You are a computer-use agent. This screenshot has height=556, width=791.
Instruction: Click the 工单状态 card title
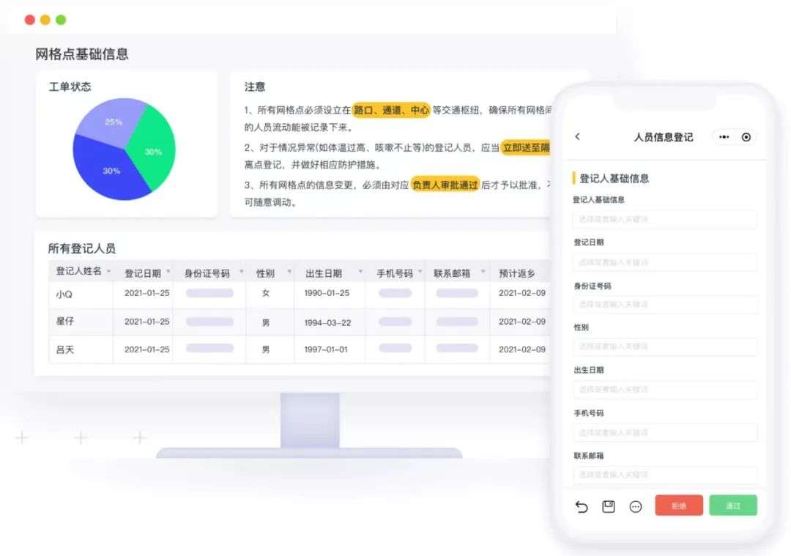coord(70,86)
